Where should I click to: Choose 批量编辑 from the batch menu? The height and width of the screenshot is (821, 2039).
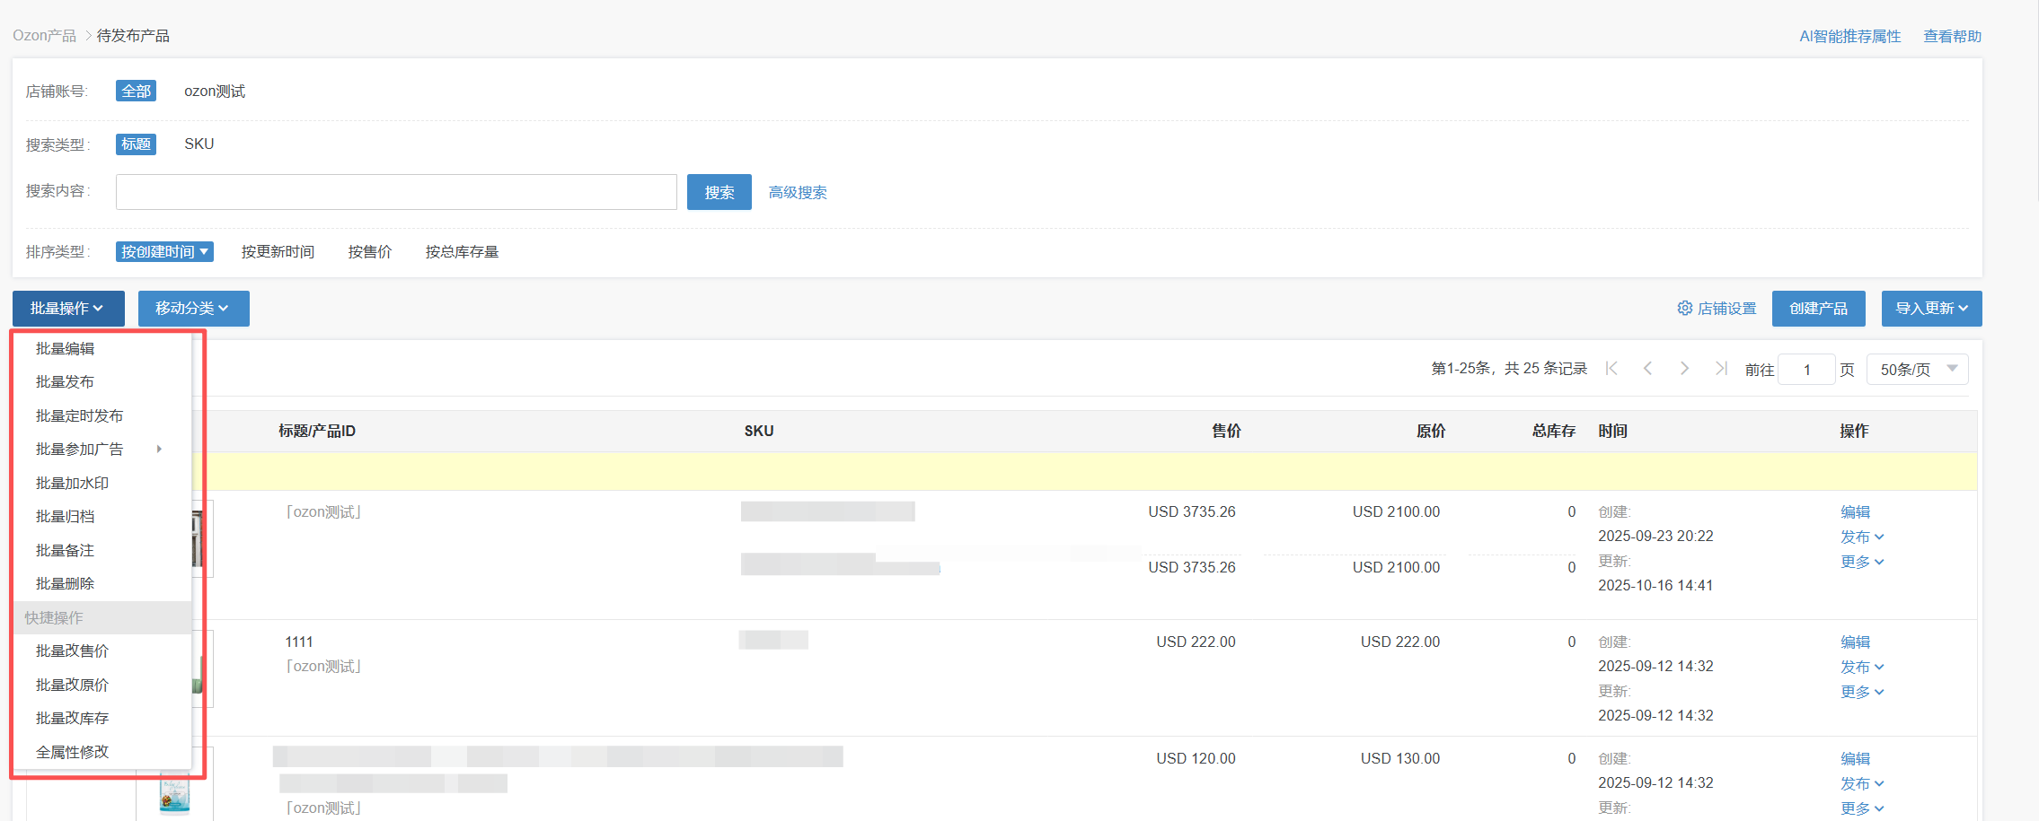tap(65, 349)
